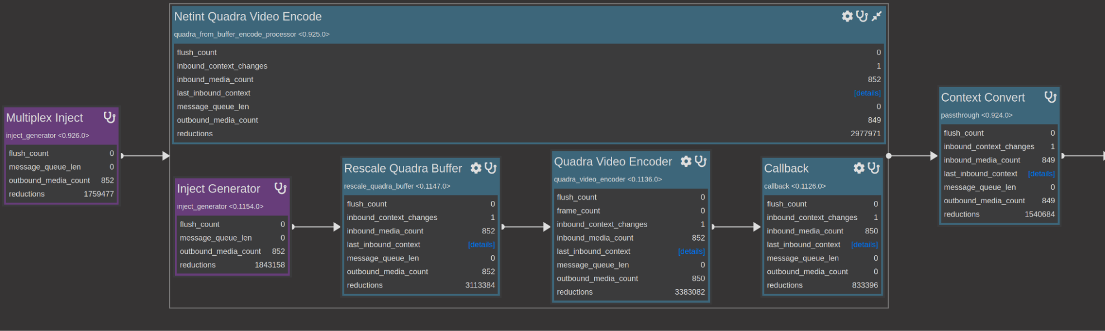Image resolution: width=1105 pixels, height=331 pixels.
Task: Click the output port dot of Netint group
Action: coord(889,156)
